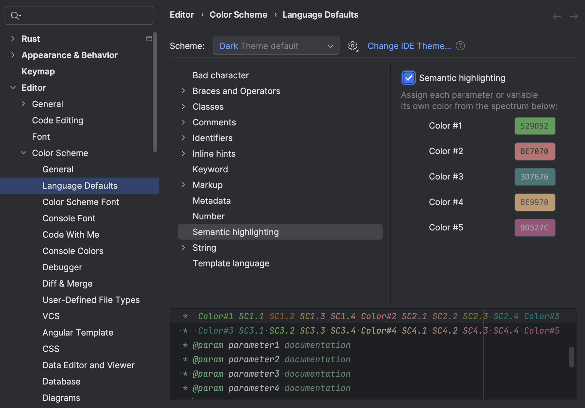The width and height of the screenshot is (585, 408).
Task: Open Diff & Merge colors
Action: coord(67,284)
